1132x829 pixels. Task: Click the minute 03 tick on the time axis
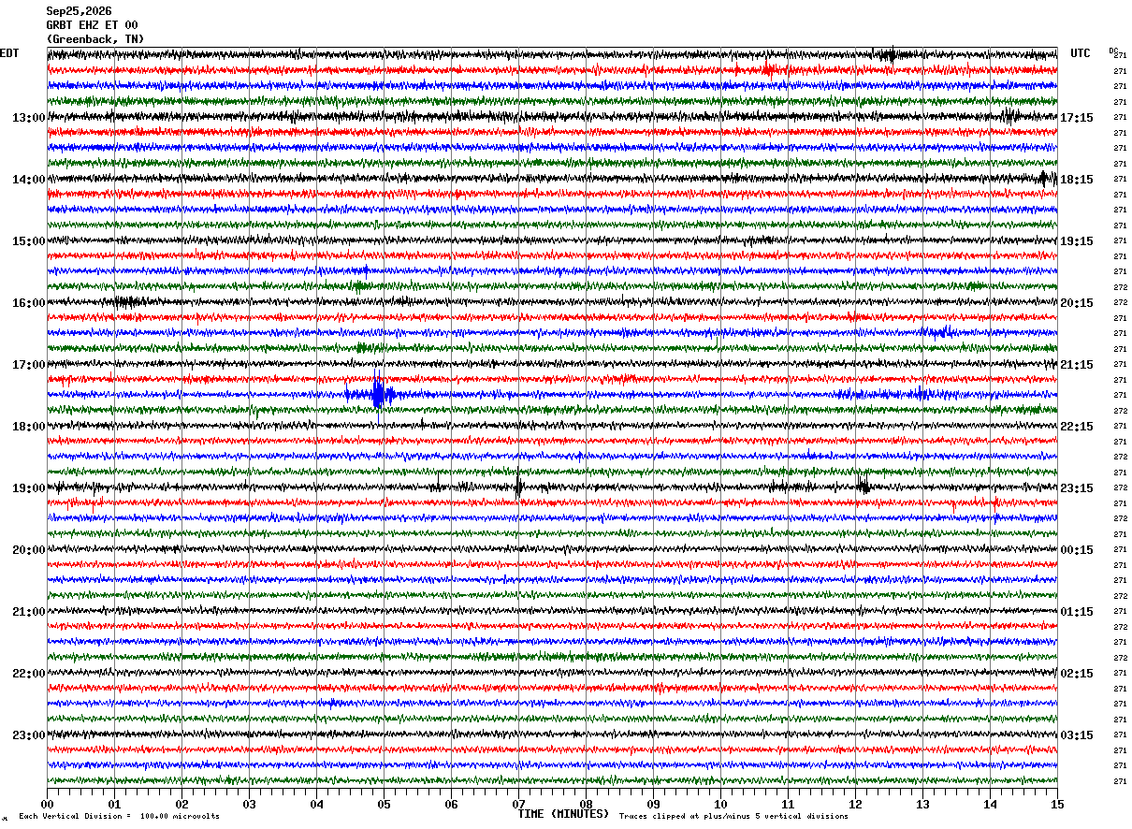[249, 804]
